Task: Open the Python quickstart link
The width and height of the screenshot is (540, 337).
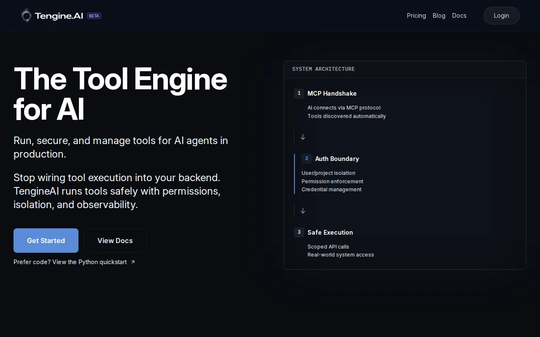Action: (74, 262)
